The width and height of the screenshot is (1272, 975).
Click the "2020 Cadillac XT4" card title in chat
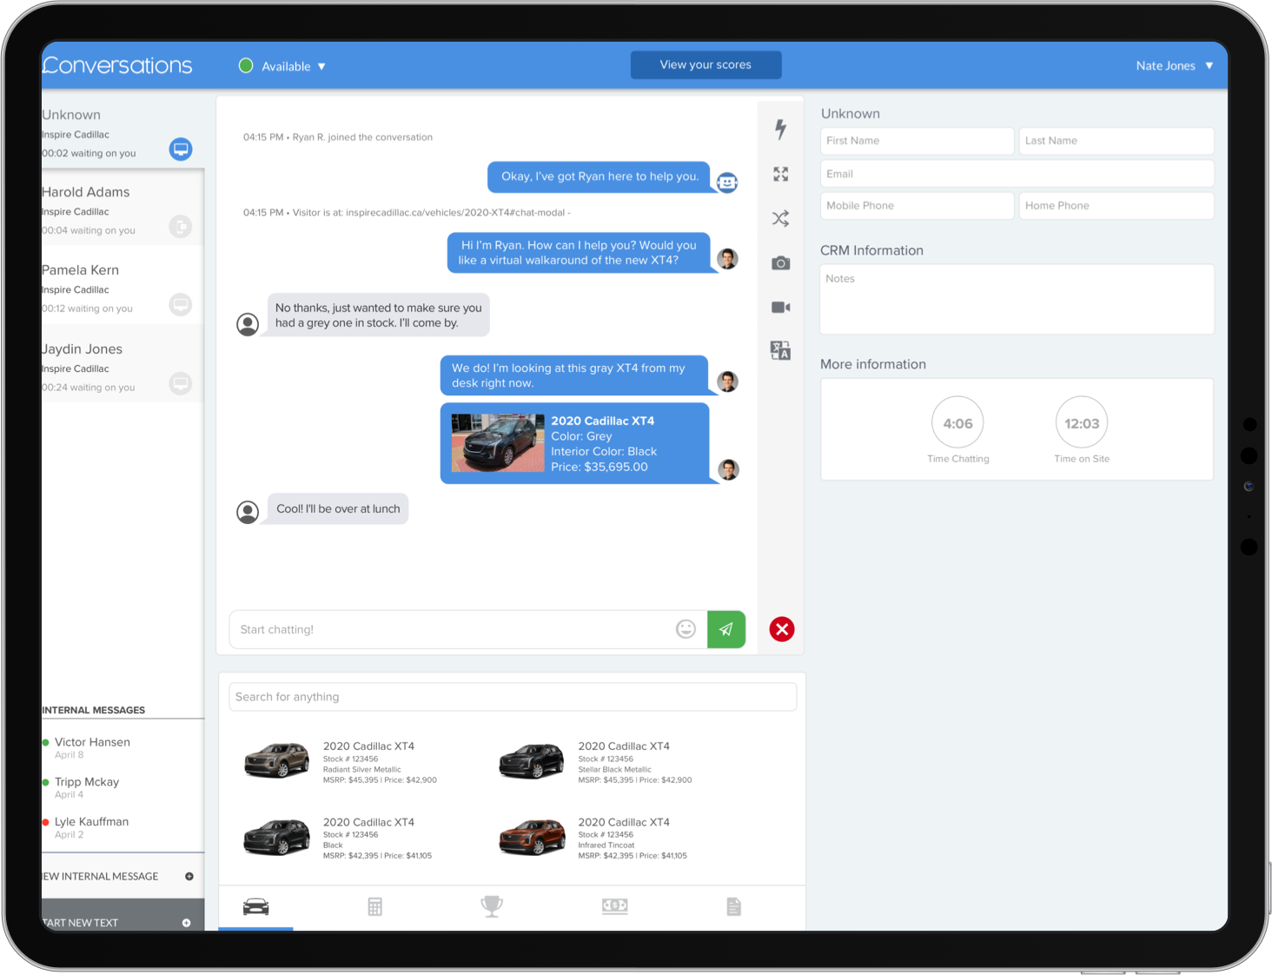click(602, 421)
